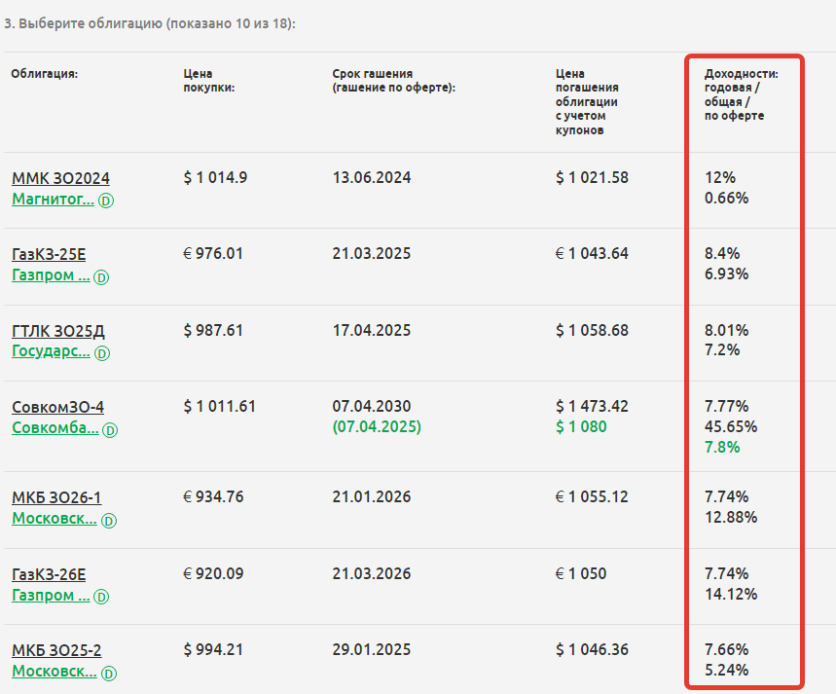Open the СовкомЗО-4 bond link
The width and height of the screenshot is (836, 694).
[57, 407]
